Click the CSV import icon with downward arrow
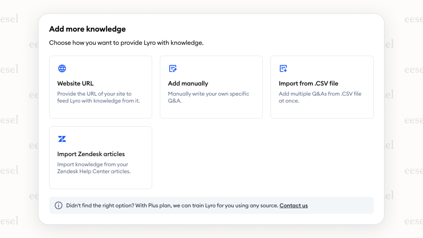This screenshot has height=238, width=423. [283, 68]
